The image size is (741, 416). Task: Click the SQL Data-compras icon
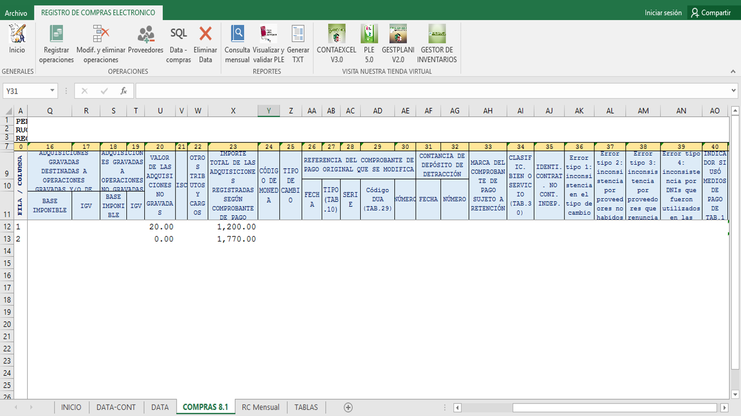tap(179, 45)
